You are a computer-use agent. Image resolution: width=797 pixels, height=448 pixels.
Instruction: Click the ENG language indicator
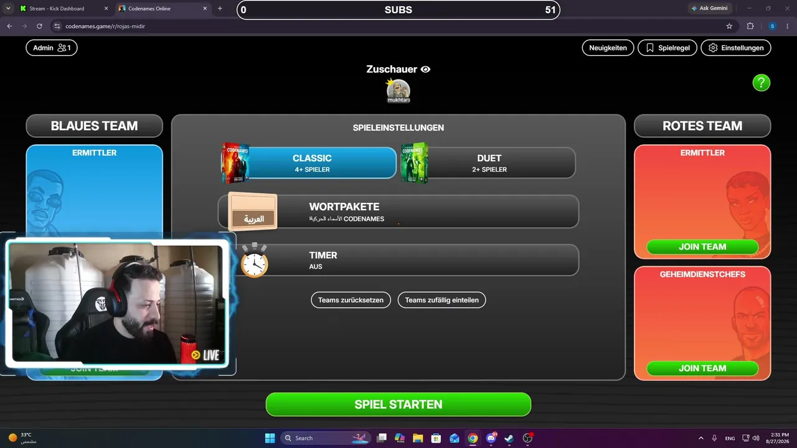(730, 438)
